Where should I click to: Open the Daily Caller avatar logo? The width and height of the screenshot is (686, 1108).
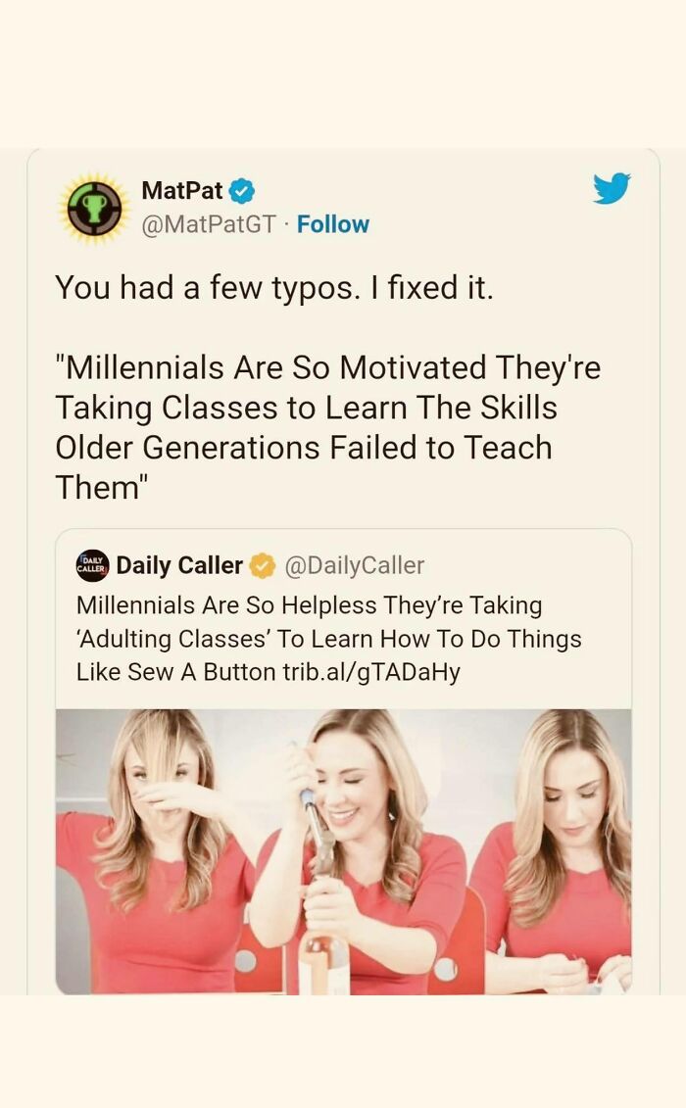coord(93,565)
